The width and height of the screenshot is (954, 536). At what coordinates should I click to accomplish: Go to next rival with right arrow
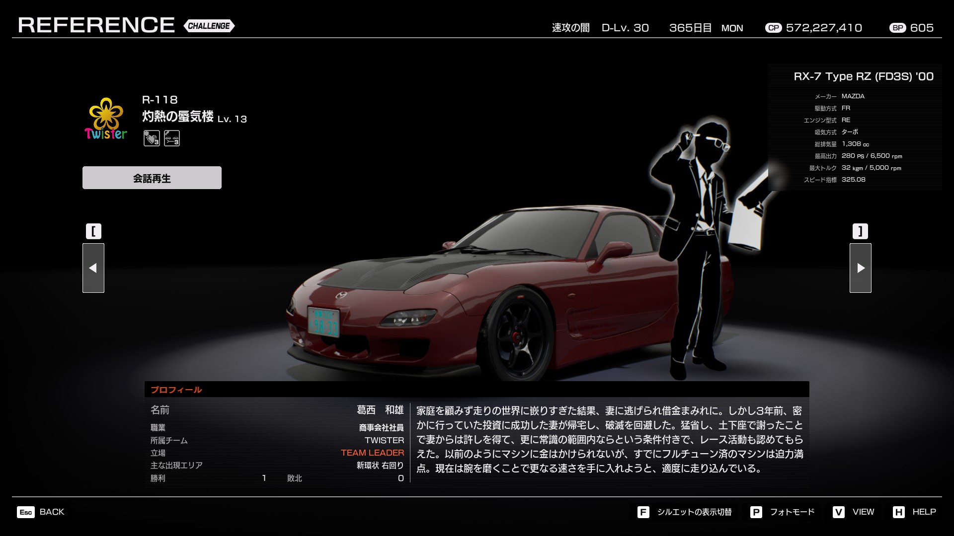tap(860, 268)
